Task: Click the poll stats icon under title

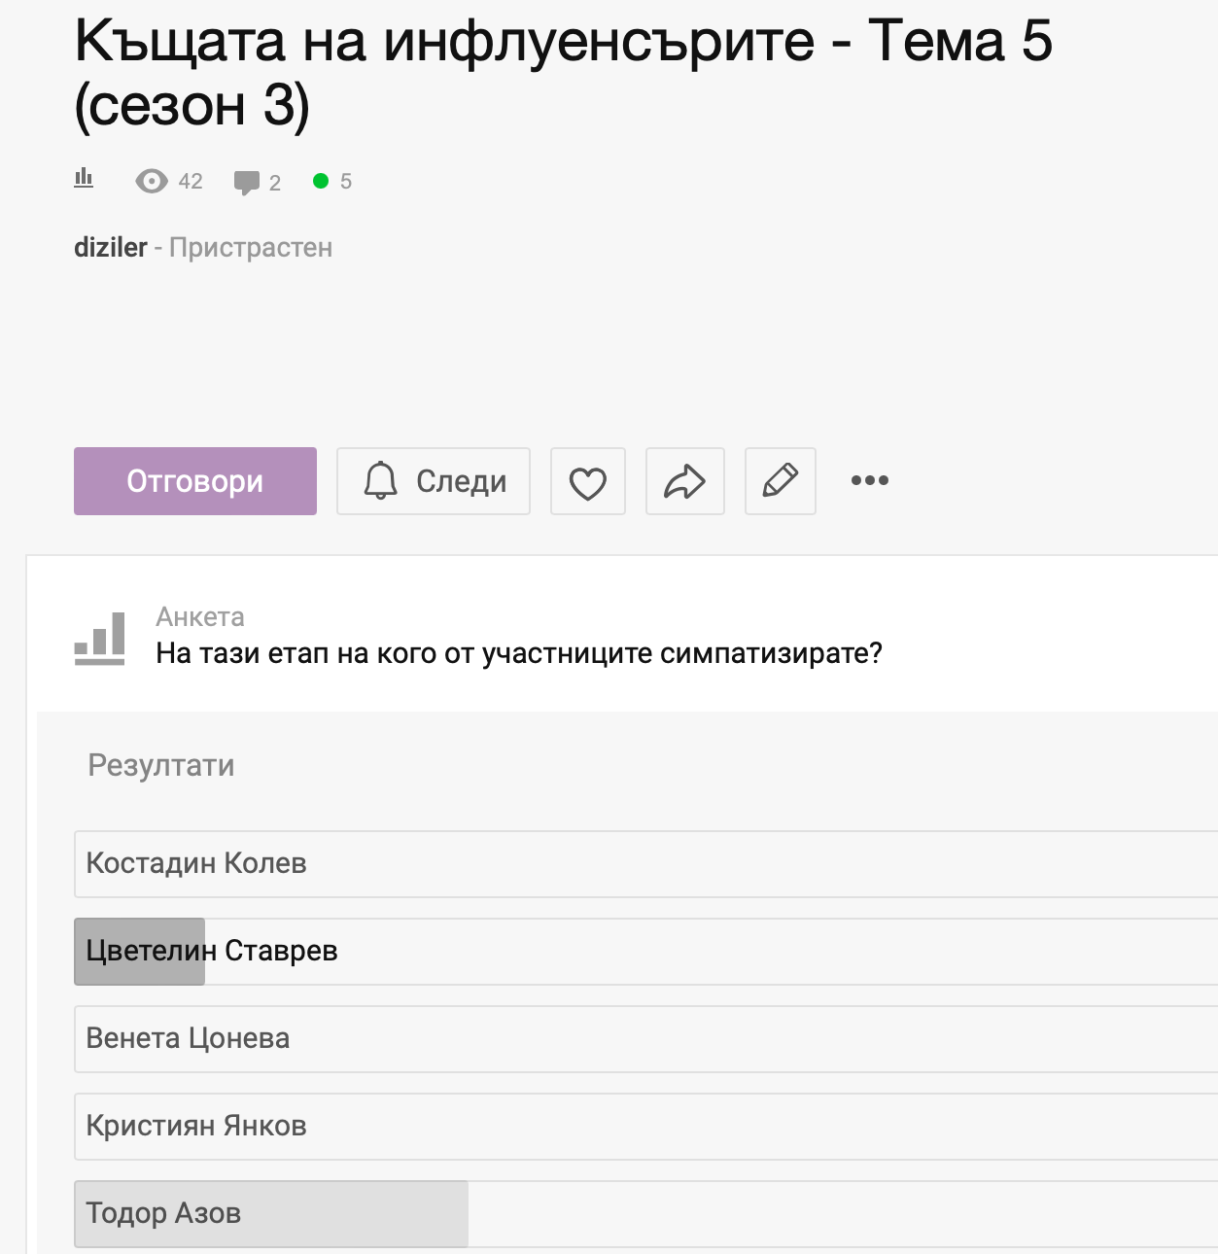Action: (x=84, y=178)
